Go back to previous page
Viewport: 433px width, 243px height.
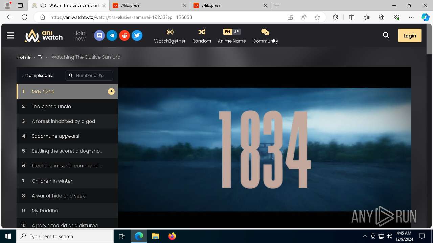(x=9, y=17)
